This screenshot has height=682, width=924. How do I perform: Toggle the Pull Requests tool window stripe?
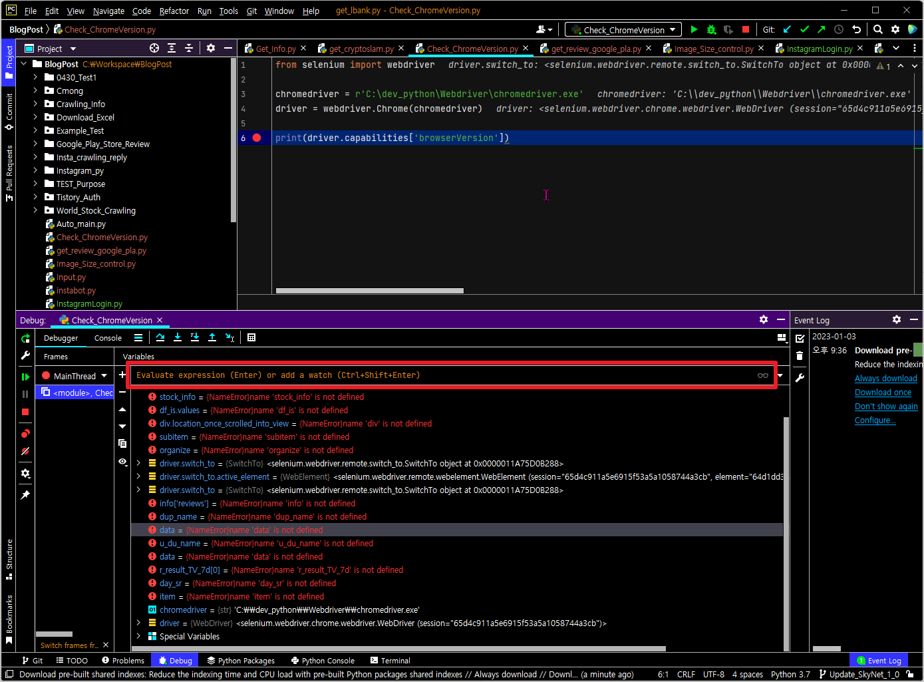pyautogui.click(x=9, y=172)
